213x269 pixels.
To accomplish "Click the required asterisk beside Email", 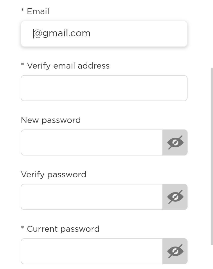I will tap(22, 10).
